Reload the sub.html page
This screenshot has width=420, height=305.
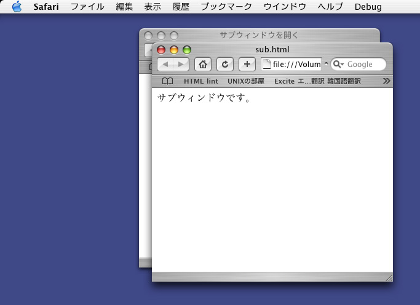[x=224, y=65]
